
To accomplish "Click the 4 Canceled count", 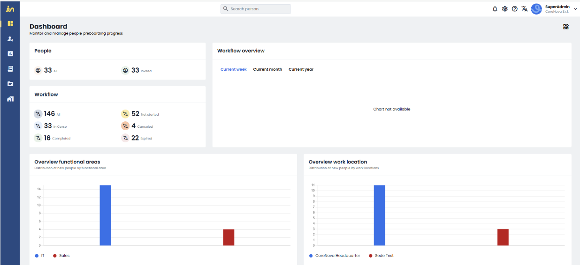I will [134, 126].
